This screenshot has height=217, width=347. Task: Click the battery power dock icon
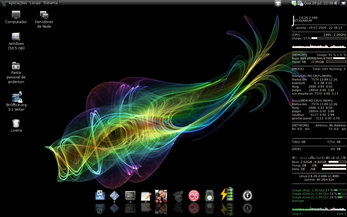pos(227,194)
